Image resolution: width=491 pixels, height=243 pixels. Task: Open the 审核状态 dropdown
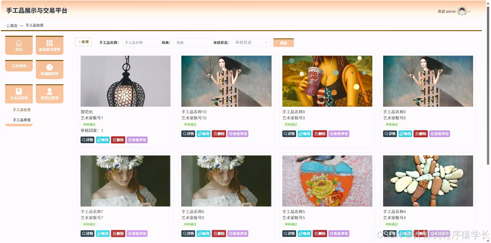click(251, 43)
